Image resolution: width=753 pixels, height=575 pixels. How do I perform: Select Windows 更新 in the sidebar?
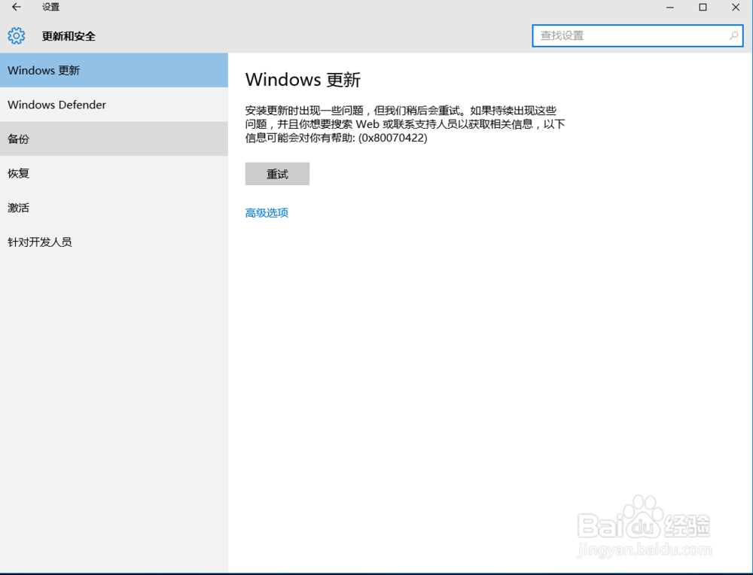(x=114, y=70)
